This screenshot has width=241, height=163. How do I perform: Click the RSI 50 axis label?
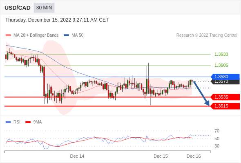tap(217, 139)
